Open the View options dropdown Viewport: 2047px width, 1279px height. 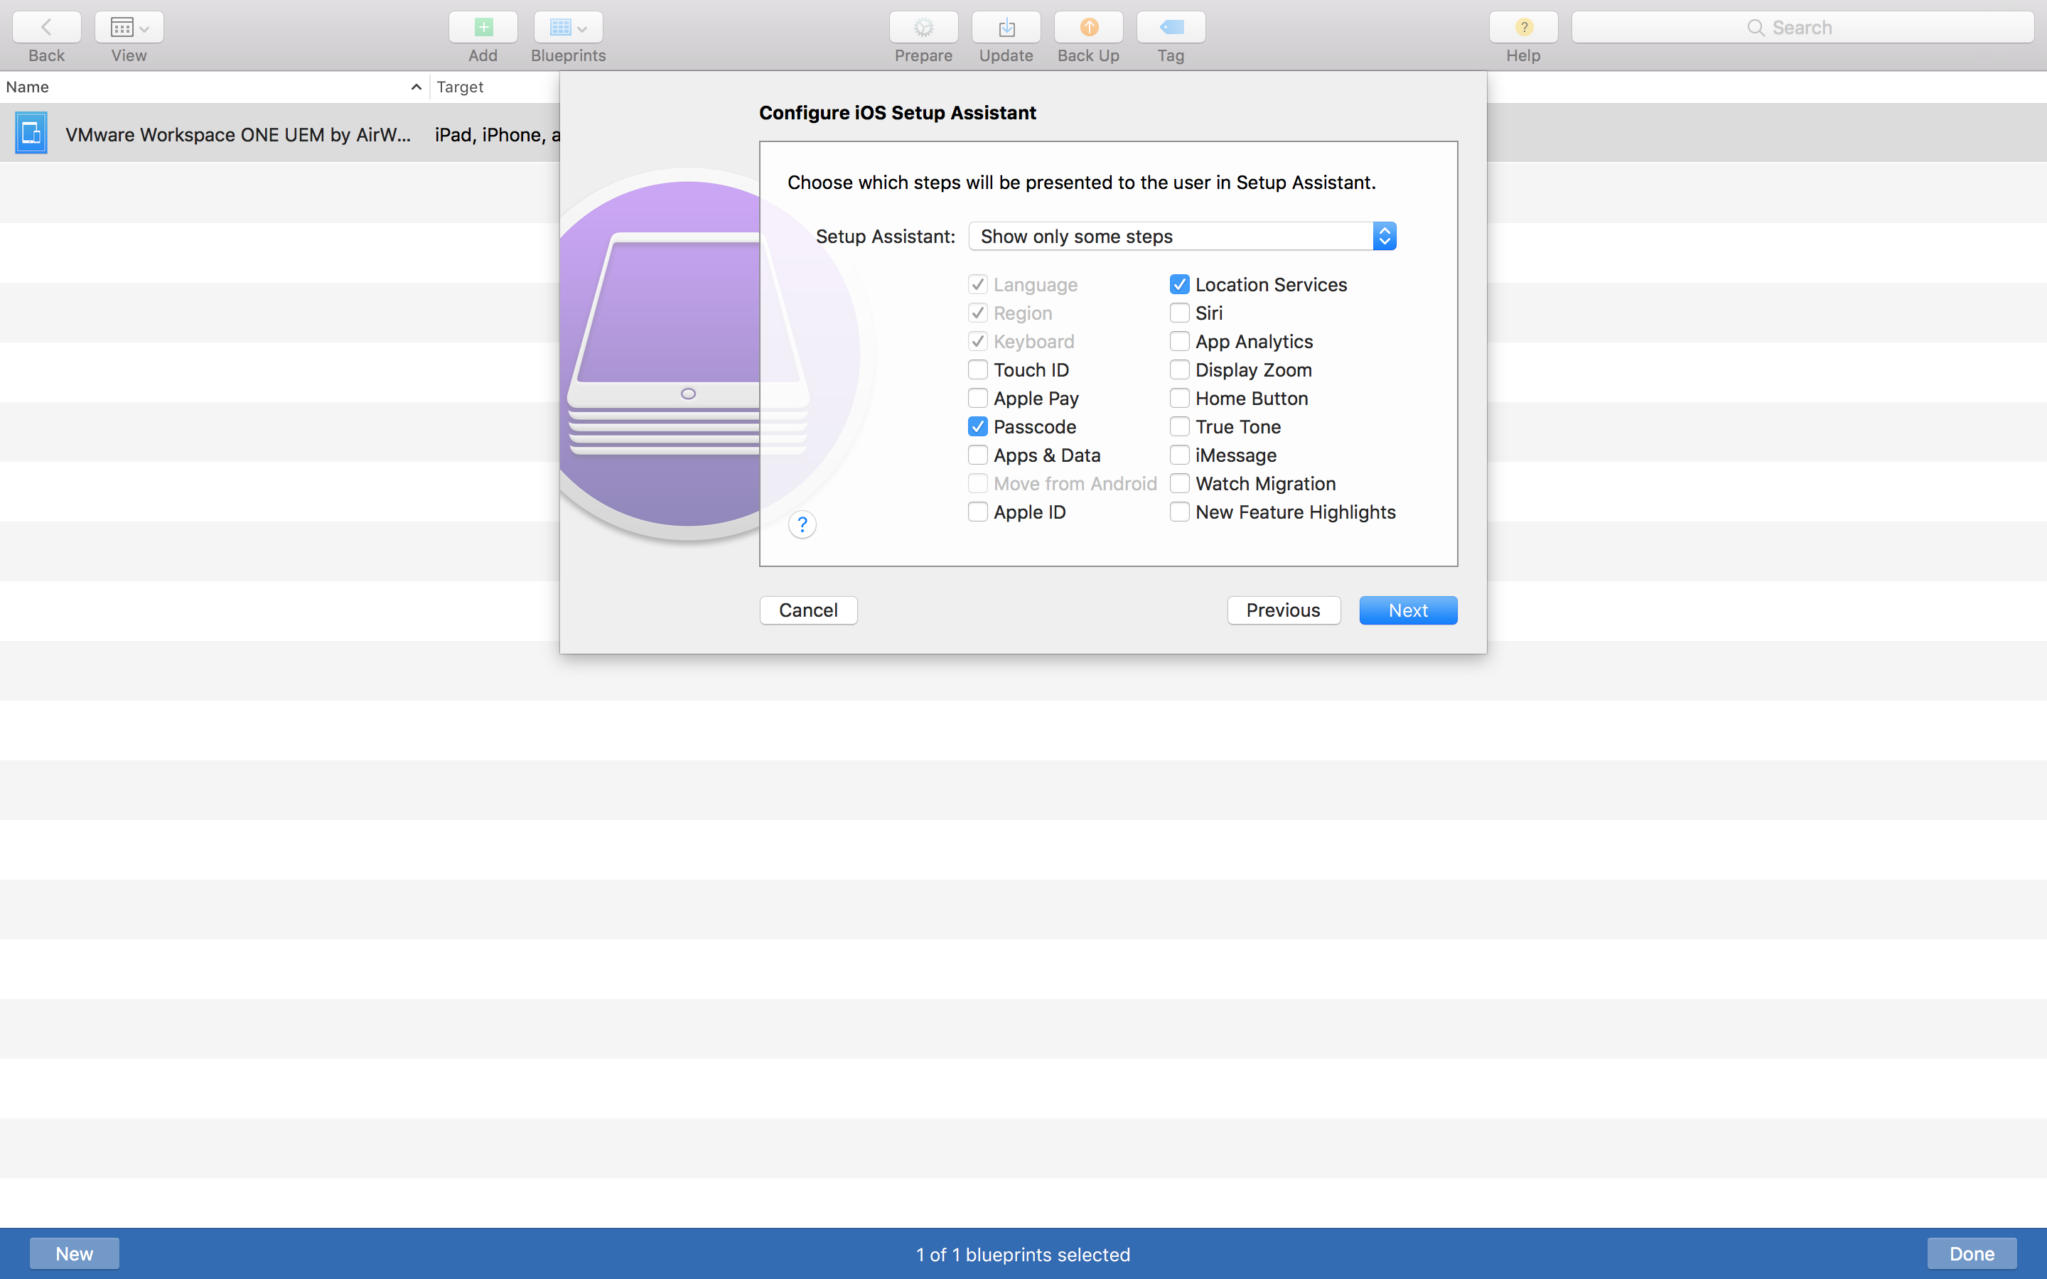tap(129, 27)
